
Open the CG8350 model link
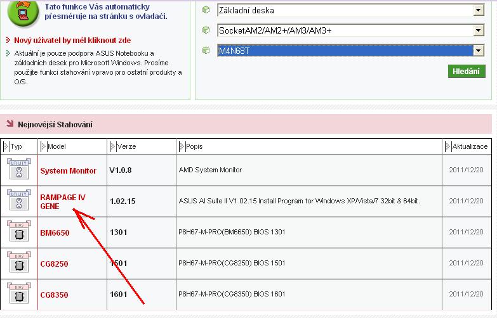click(54, 295)
